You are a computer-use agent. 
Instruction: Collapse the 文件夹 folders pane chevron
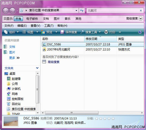point(37,68)
